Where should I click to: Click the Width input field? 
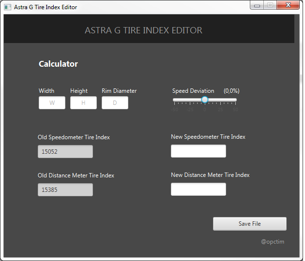52,103
